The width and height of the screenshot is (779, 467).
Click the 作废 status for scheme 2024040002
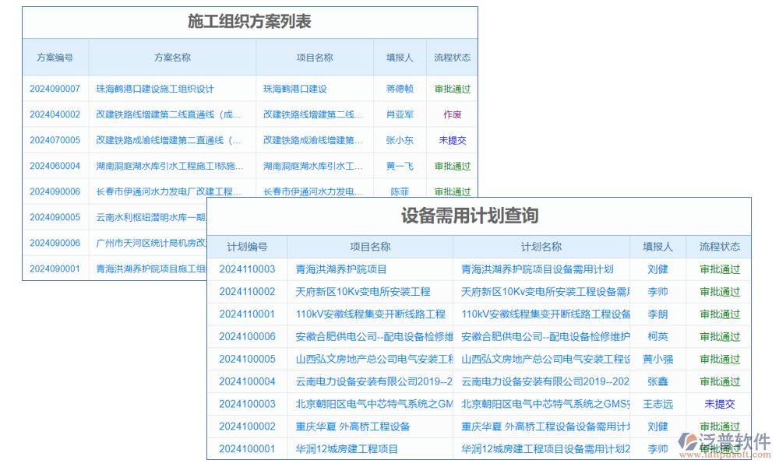(453, 114)
